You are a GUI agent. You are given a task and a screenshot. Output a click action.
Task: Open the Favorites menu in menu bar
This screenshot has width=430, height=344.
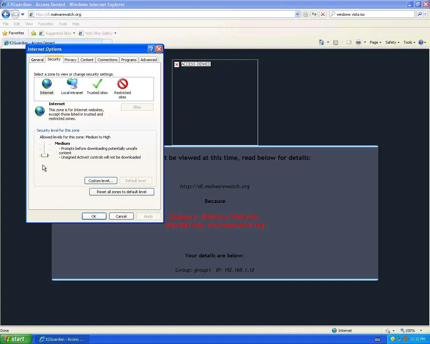(x=46, y=24)
